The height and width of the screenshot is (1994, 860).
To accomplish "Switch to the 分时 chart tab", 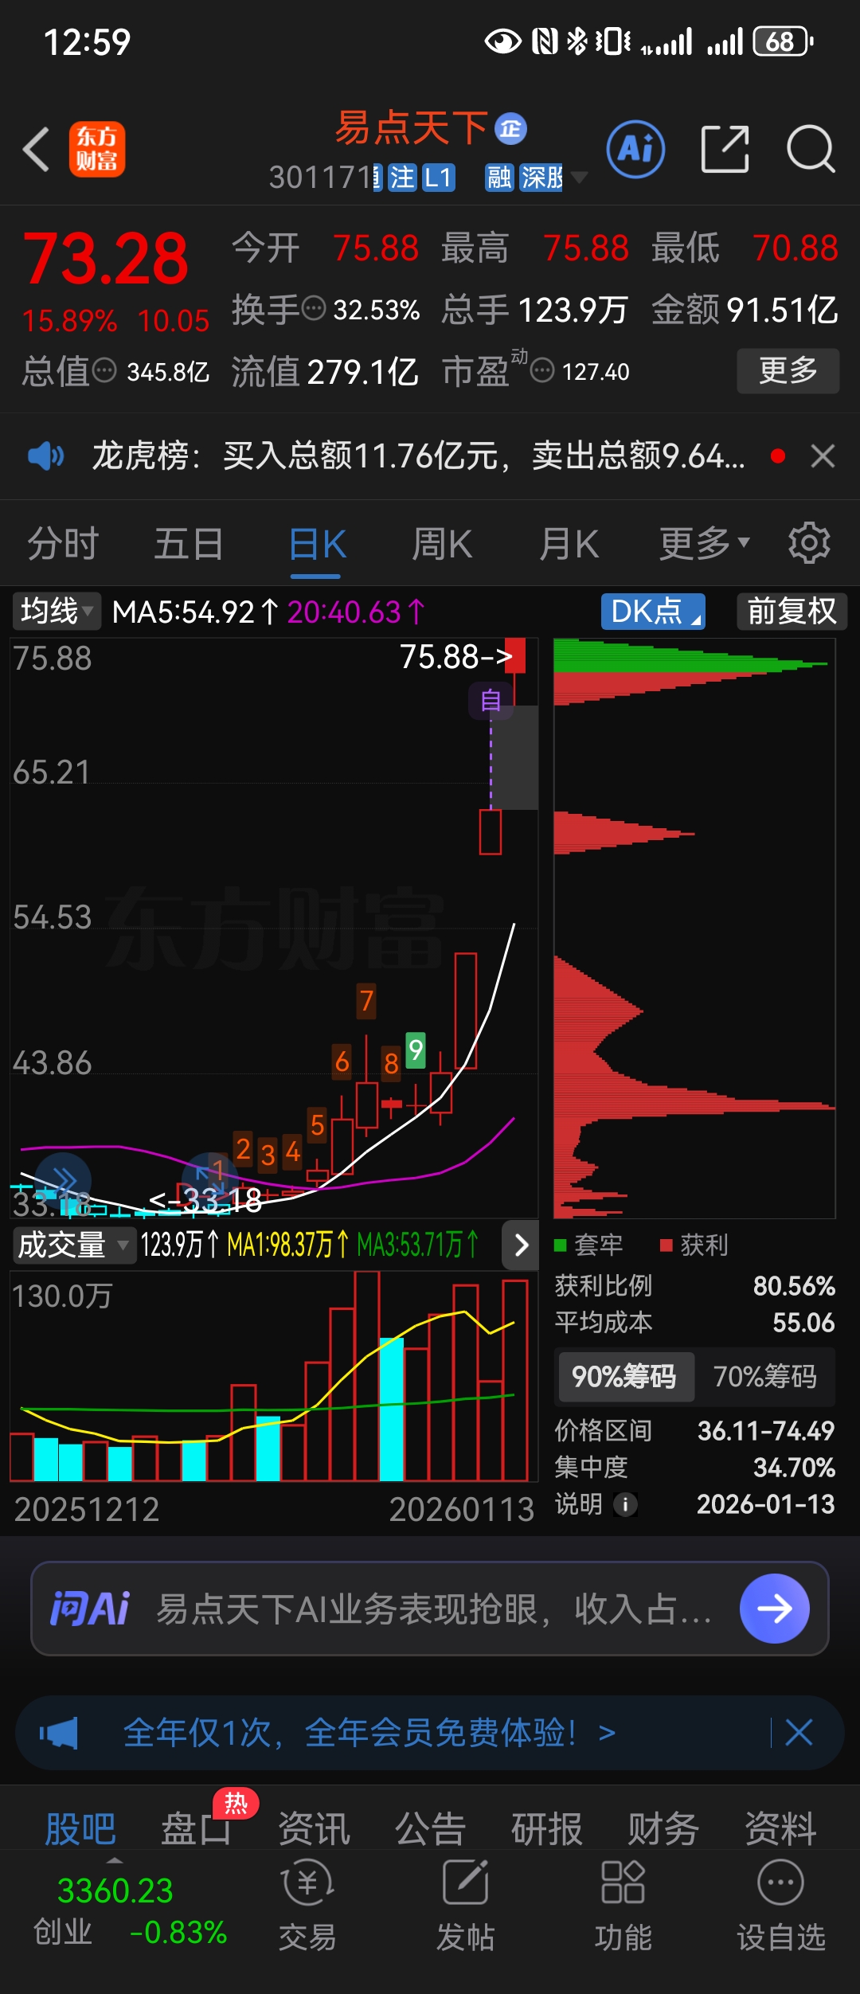I will tap(63, 544).
